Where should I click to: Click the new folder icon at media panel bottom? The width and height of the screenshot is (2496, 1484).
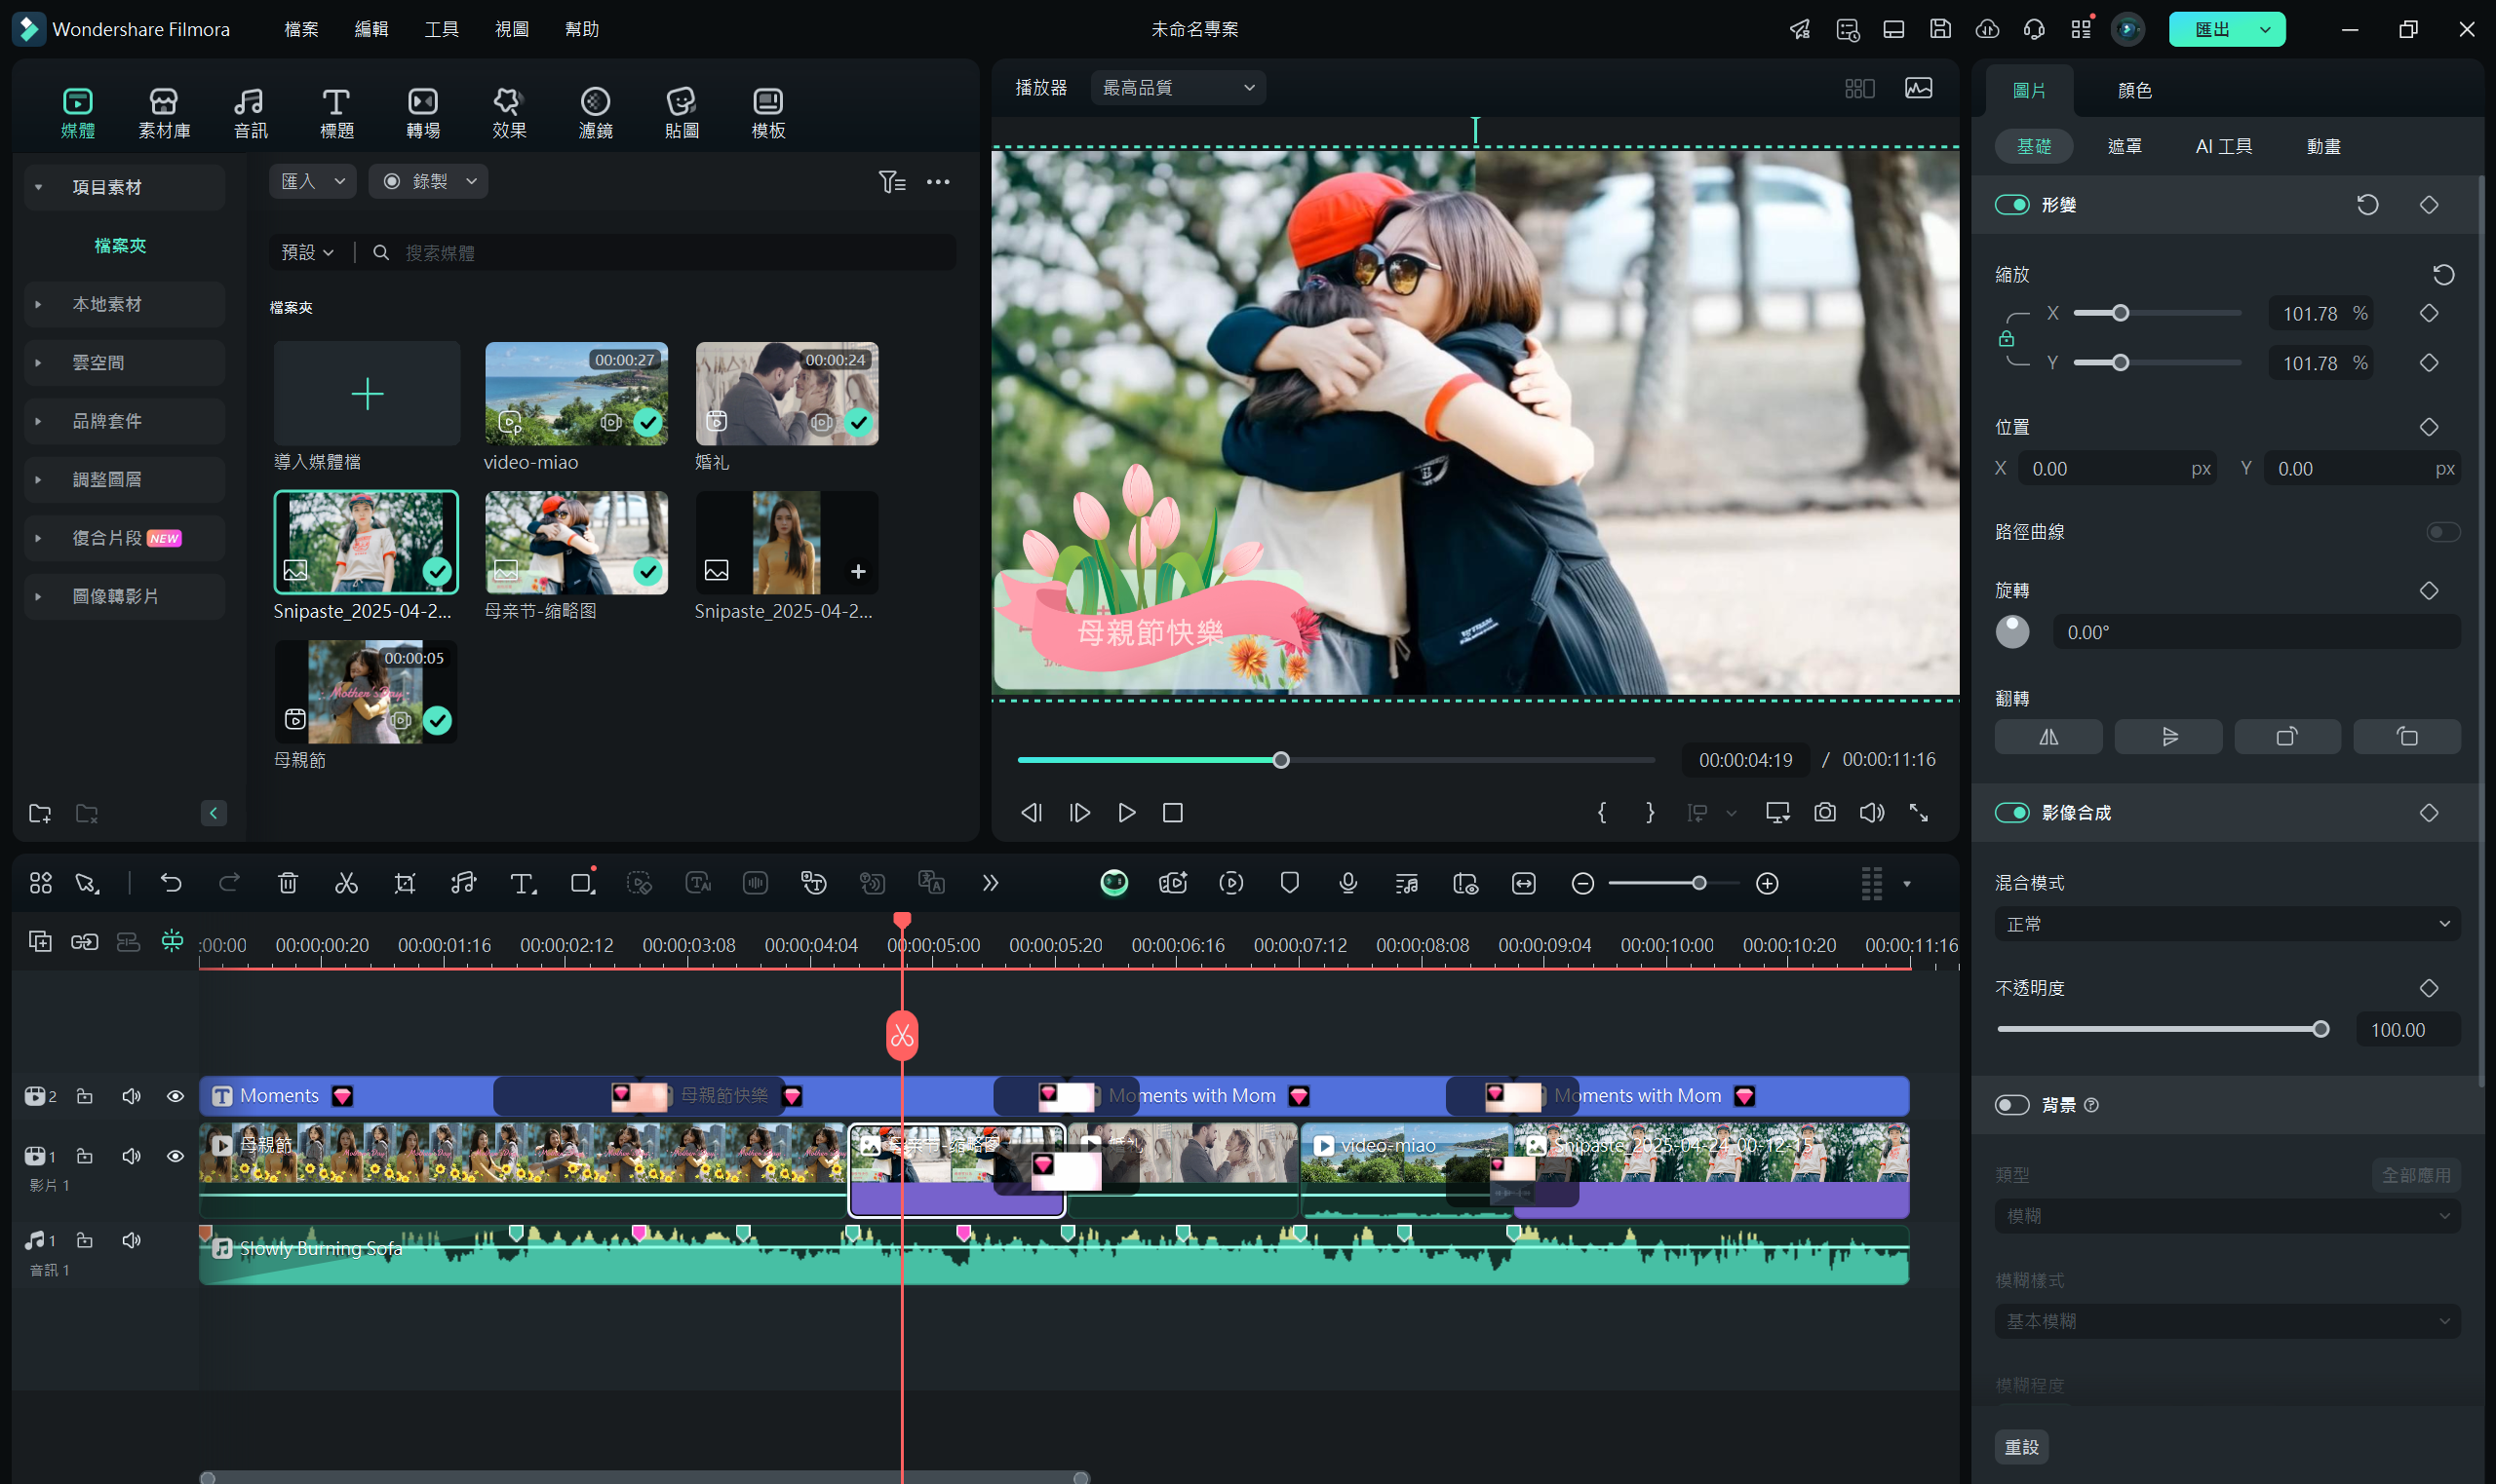pyautogui.click(x=40, y=814)
